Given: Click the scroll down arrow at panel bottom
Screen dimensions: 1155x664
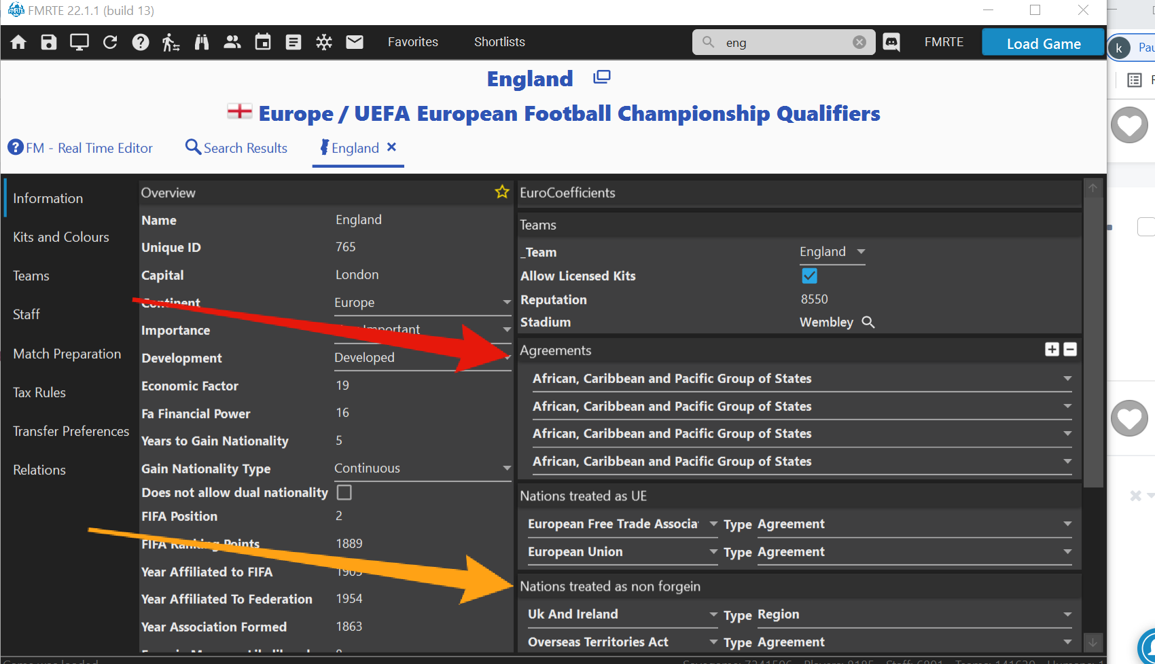Looking at the screenshot, I should click(1093, 642).
